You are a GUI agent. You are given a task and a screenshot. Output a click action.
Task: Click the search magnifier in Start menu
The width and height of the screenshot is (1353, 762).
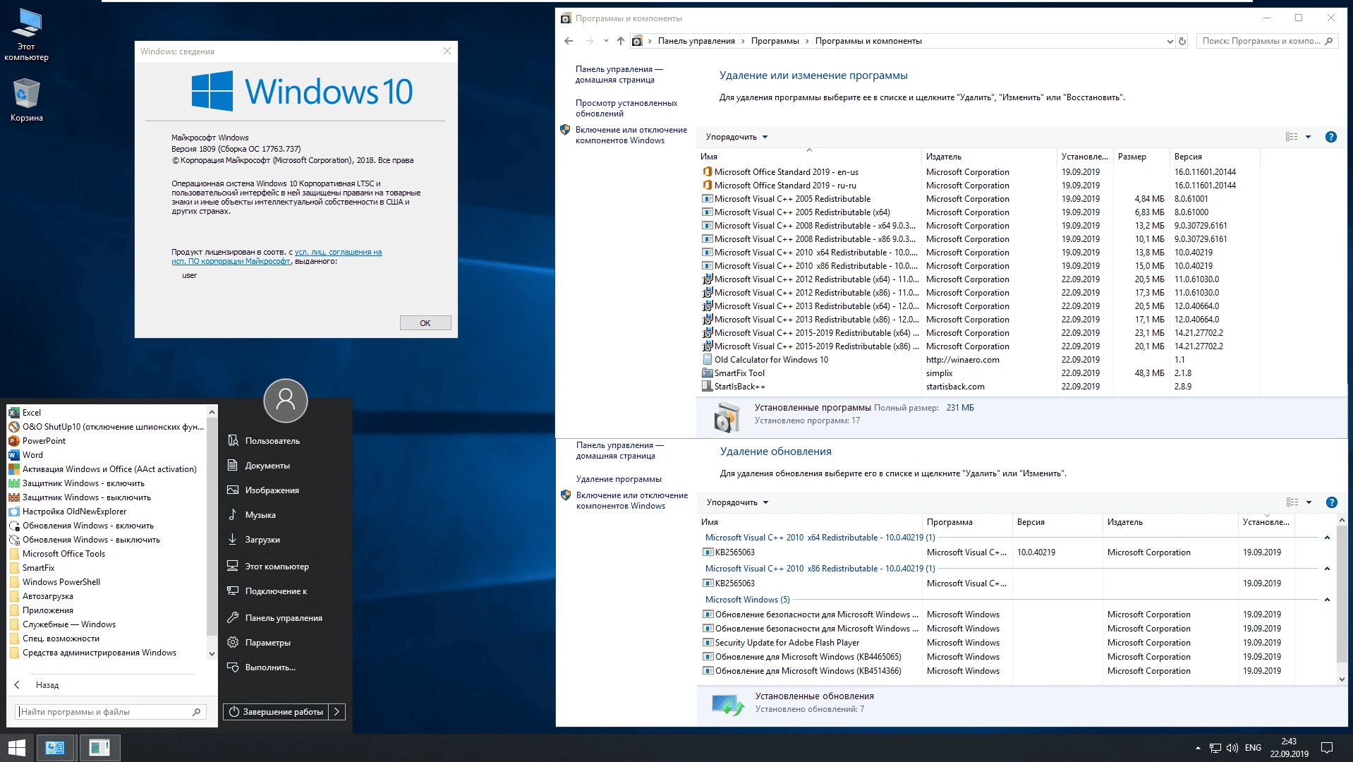coord(197,712)
